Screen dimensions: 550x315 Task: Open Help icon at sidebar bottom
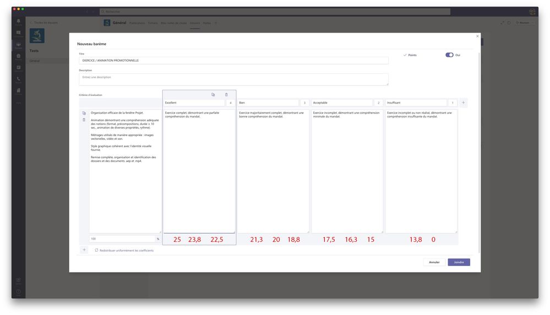pos(19,292)
